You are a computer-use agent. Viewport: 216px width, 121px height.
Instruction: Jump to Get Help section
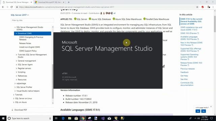coord(184,76)
